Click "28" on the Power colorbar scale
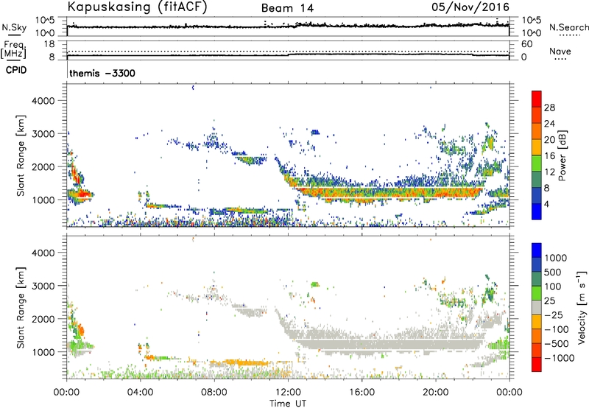Image resolution: width=589 pixels, height=408 pixels. pos(549,108)
